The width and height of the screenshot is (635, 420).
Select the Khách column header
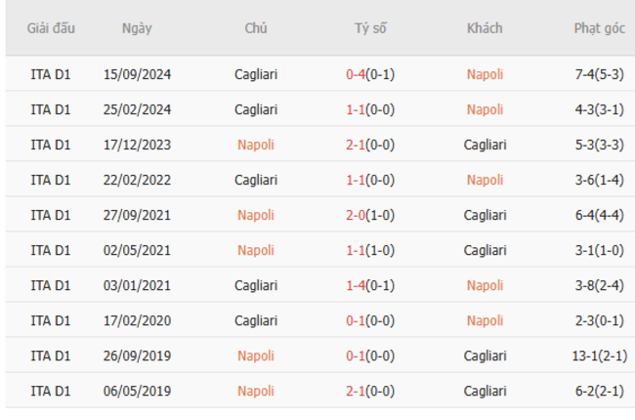pos(485,28)
